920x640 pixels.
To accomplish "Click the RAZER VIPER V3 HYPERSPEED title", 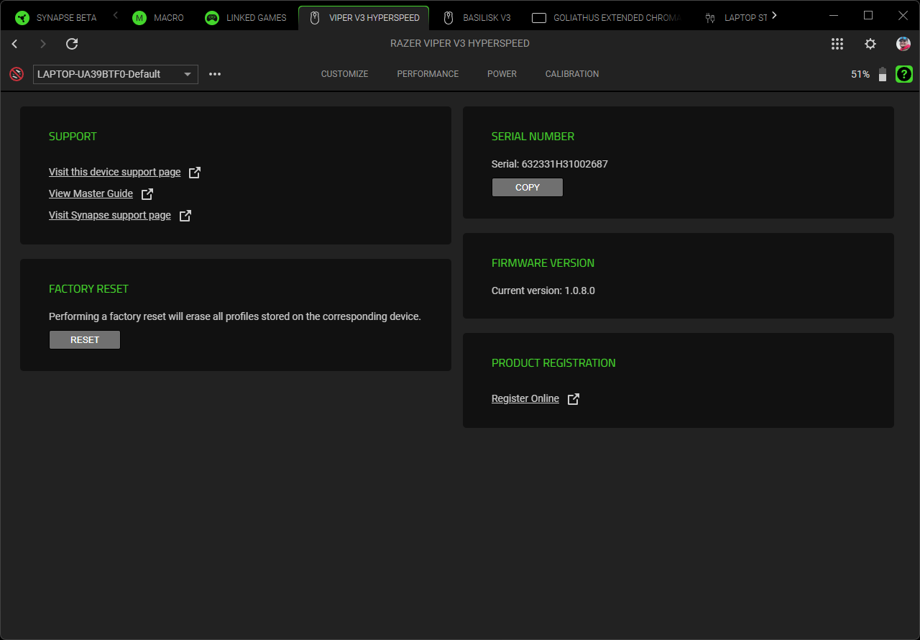I will coord(460,43).
